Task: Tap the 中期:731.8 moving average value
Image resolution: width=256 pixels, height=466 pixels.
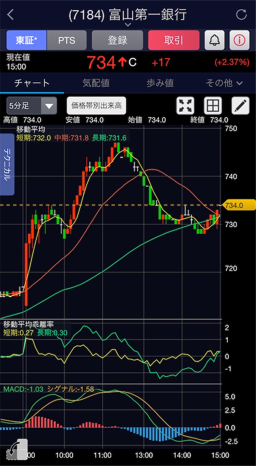Action: tap(71, 137)
